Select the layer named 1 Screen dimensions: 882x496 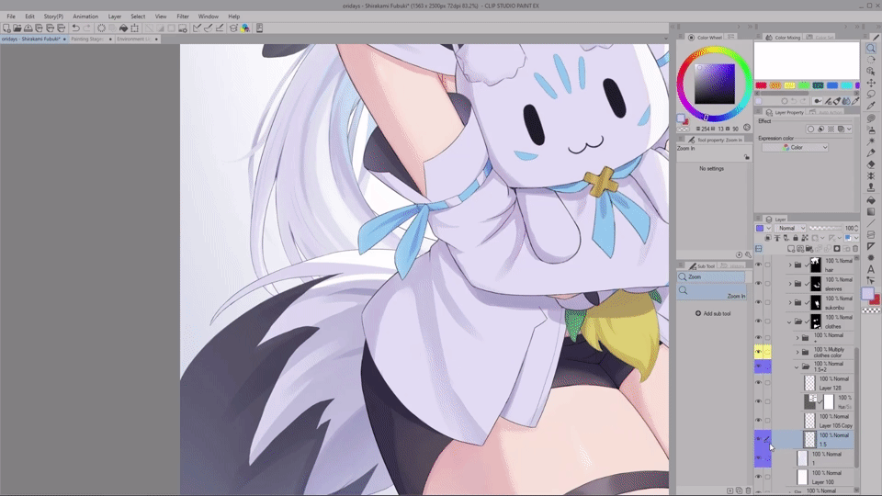click(826, 458)
